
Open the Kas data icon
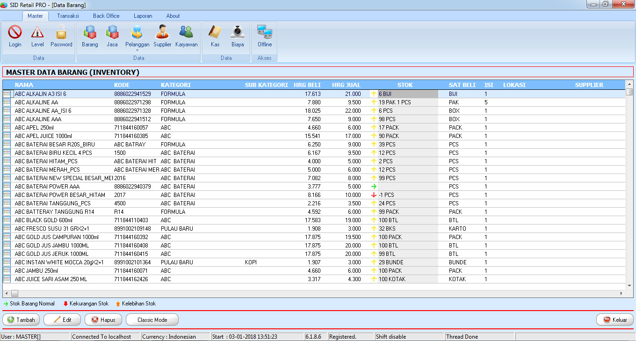pos(215,35)
